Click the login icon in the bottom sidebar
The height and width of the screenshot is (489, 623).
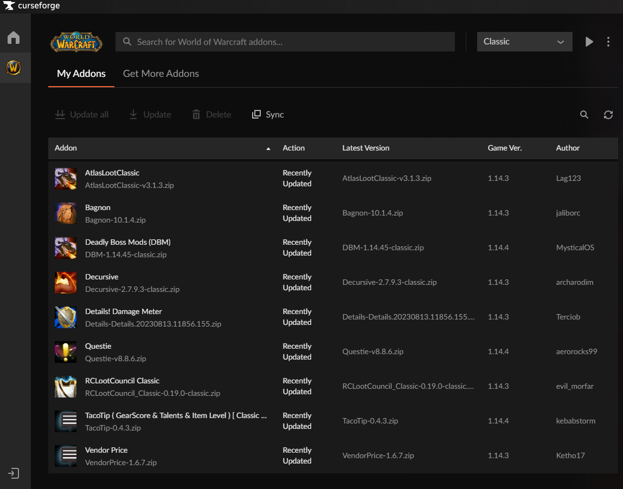[x=14, y=473]
